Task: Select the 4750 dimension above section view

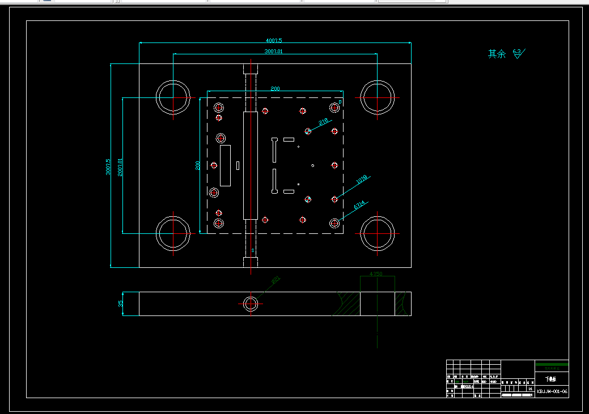Action: click(x=376, y=274)
